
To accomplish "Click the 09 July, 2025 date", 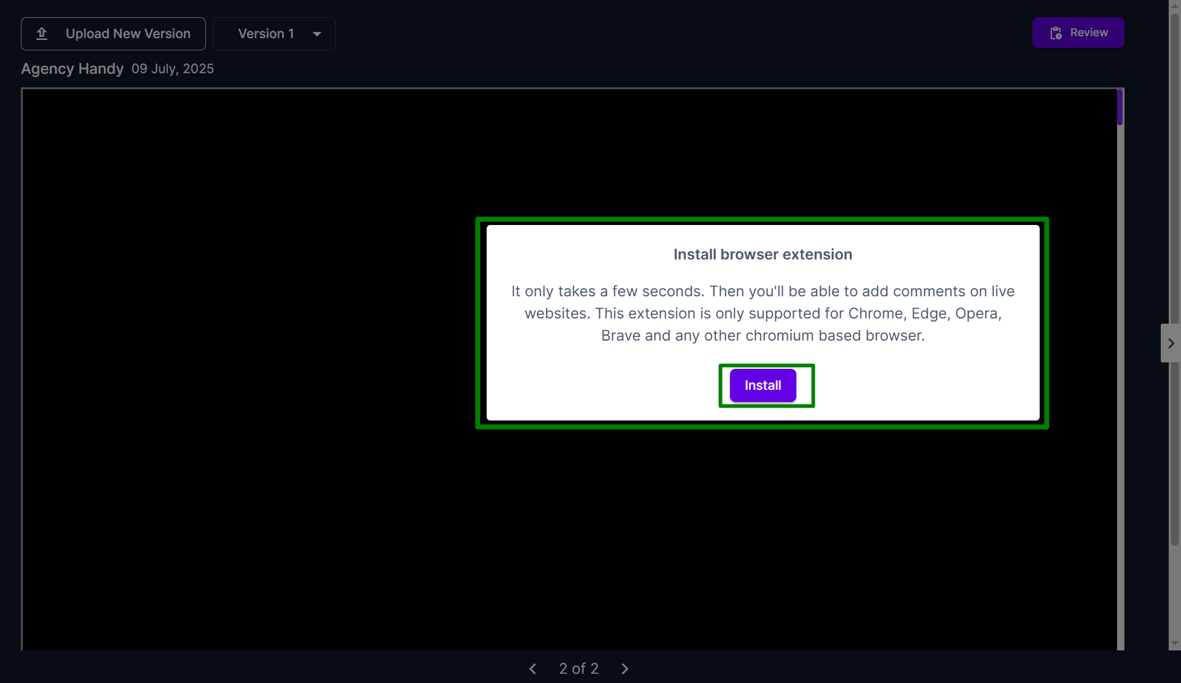I will click(173, 69).
